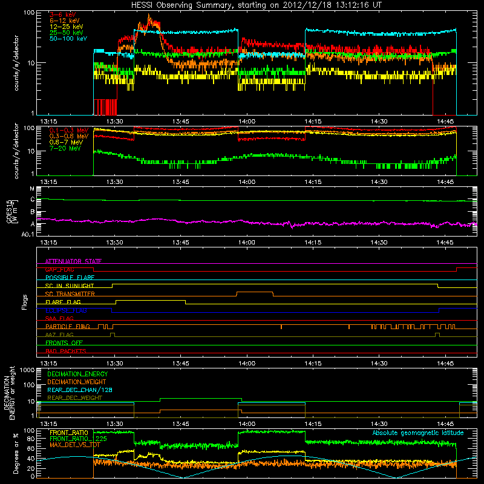The width and height of the screenshot is (484, 484).
Task: Click the 0.1-0.3 MeV legend label
Action: pos(69,131)
